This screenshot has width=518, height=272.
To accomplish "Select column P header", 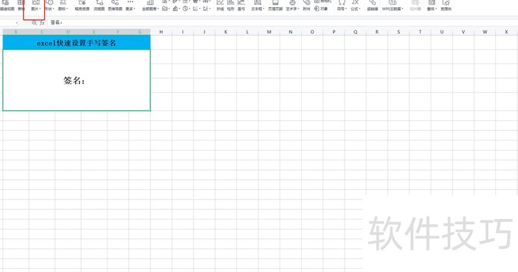I will click(x=333, y=32).
